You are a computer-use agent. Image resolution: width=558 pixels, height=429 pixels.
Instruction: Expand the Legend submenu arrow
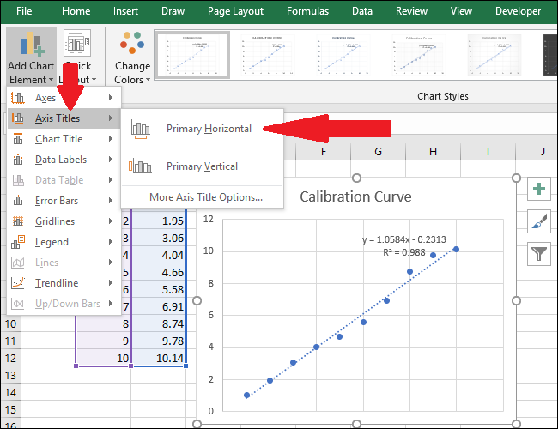pyautogui.click(x=111, y=242)
